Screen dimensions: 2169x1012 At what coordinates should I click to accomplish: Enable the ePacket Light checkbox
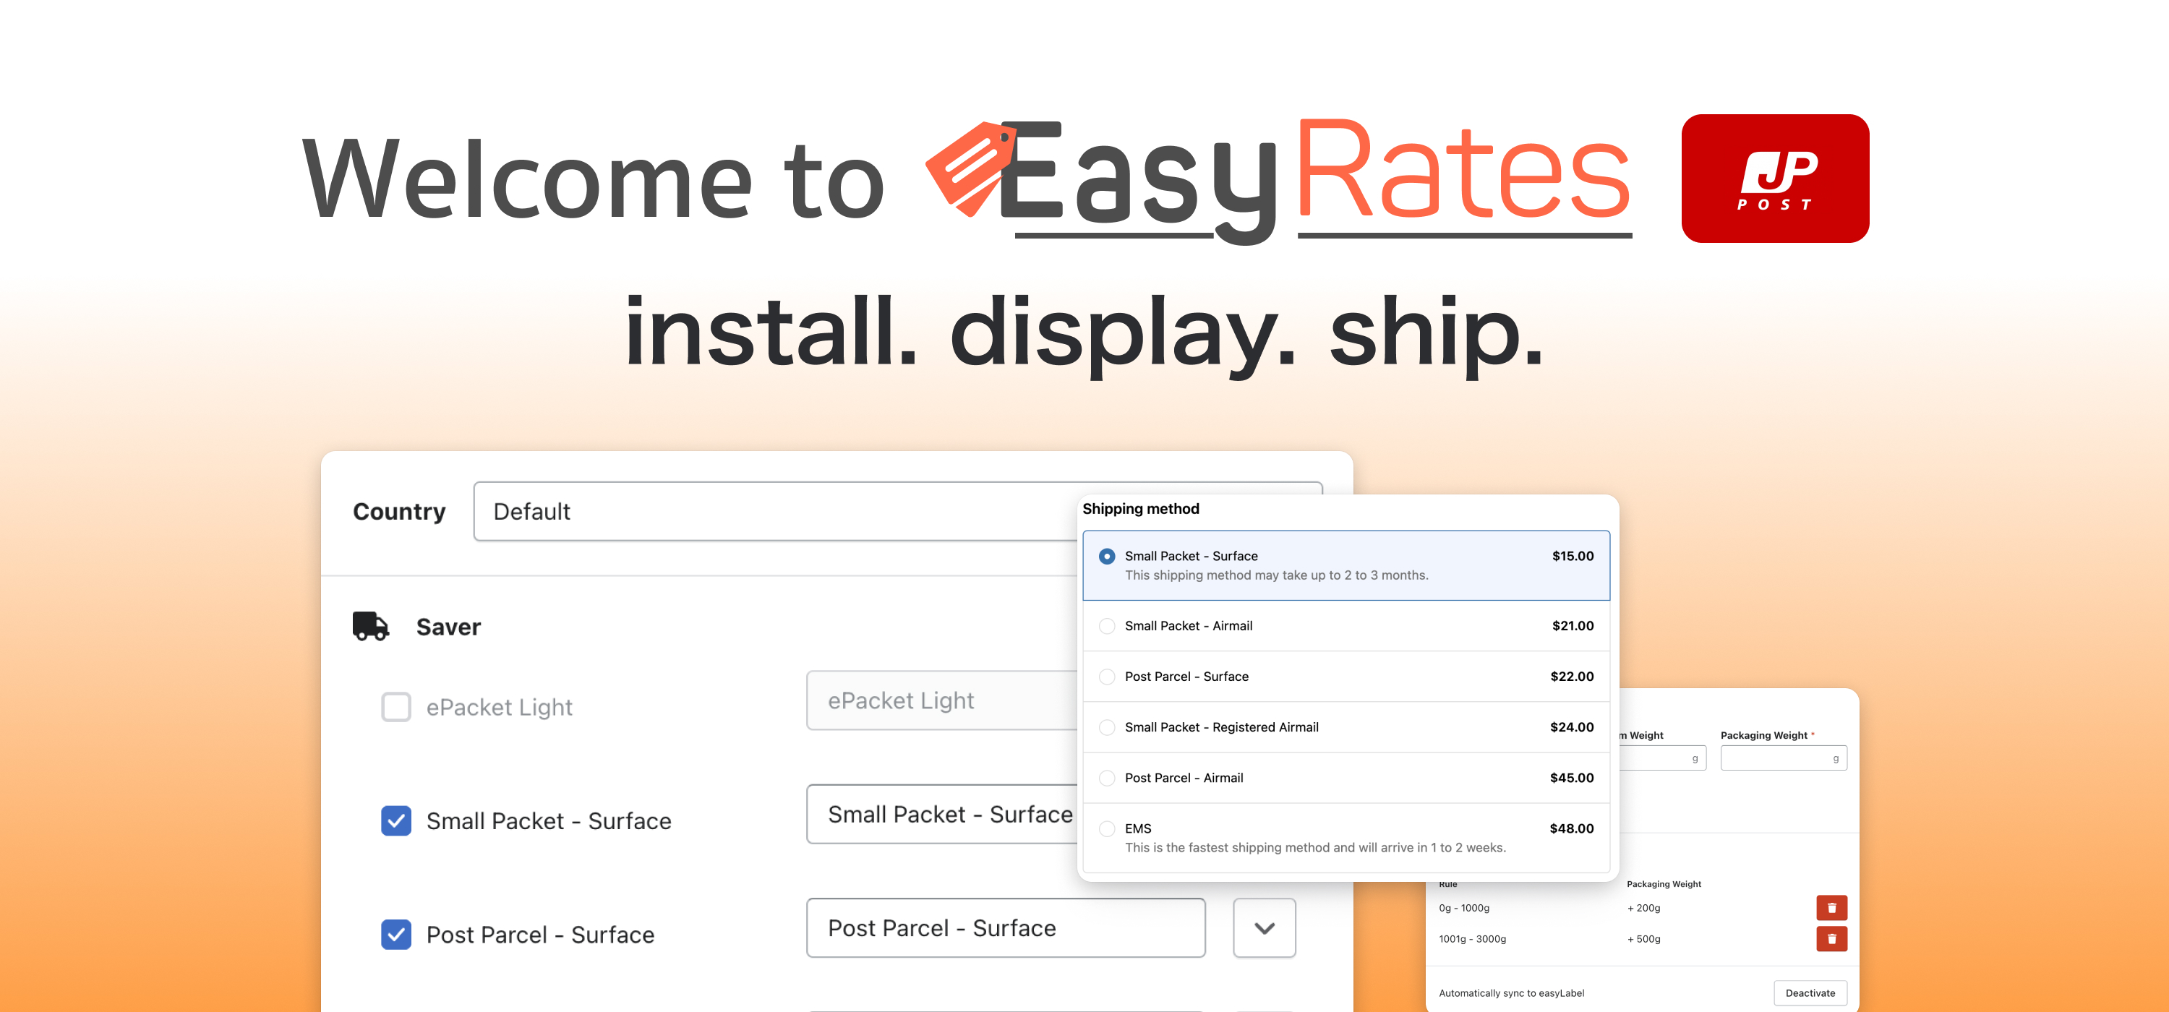coord(395,706)
